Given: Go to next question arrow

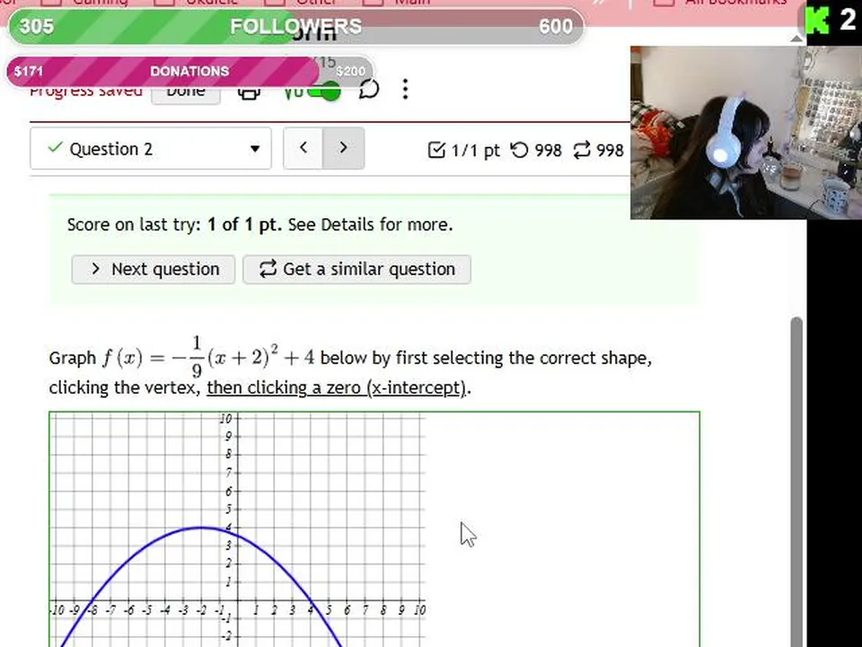Looking at the screenshot, I should point(344,148).
